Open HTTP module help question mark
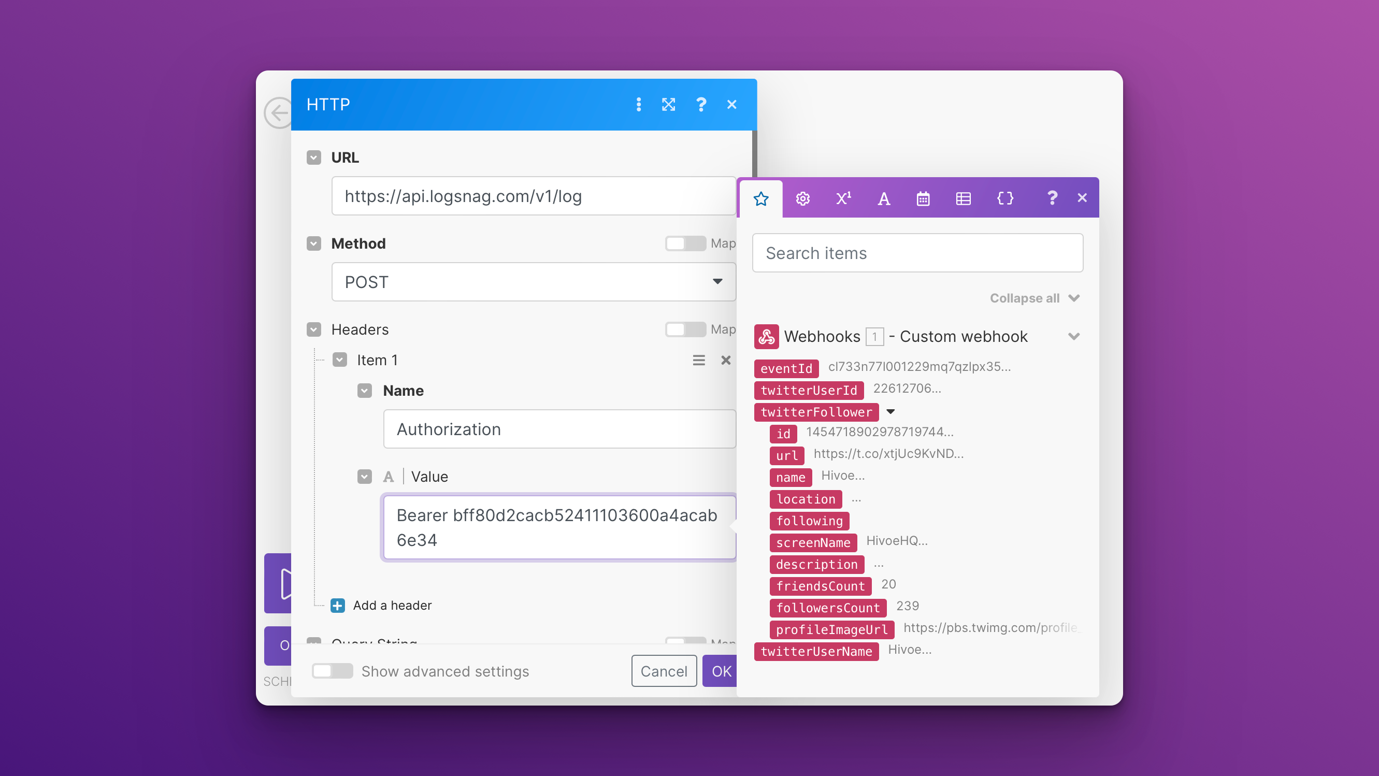1379x776 pixels. pyautogui.click(x=701, y=104)
